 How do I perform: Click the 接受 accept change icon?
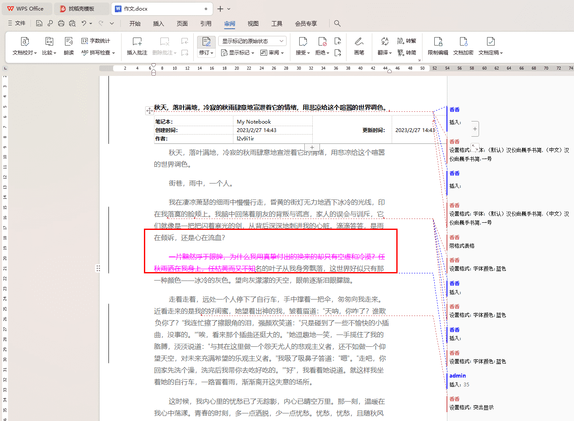[303, 41]
